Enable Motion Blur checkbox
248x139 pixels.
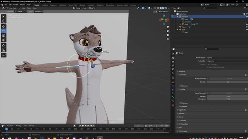coord(179,124)
